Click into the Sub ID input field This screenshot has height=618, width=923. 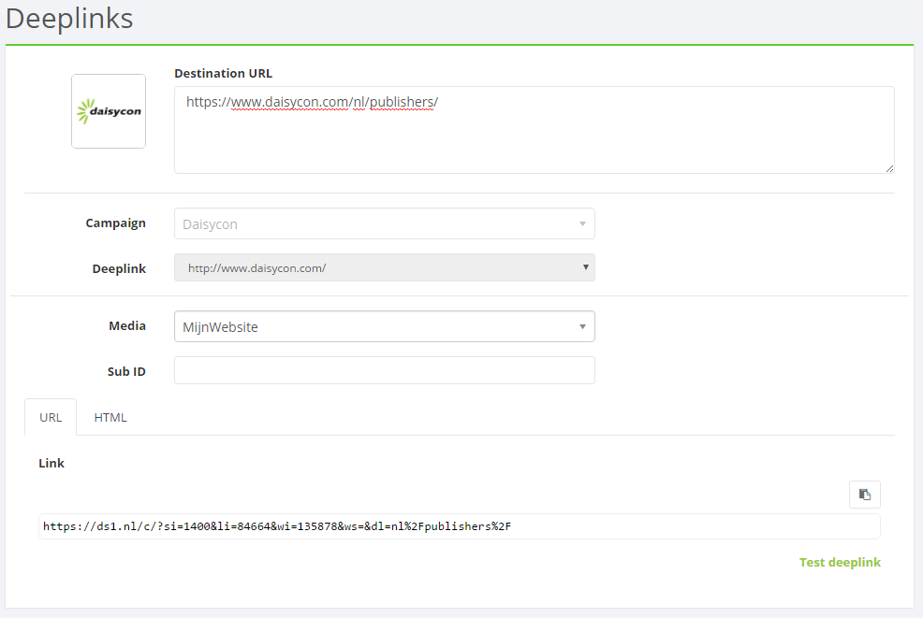coord(385,370)
